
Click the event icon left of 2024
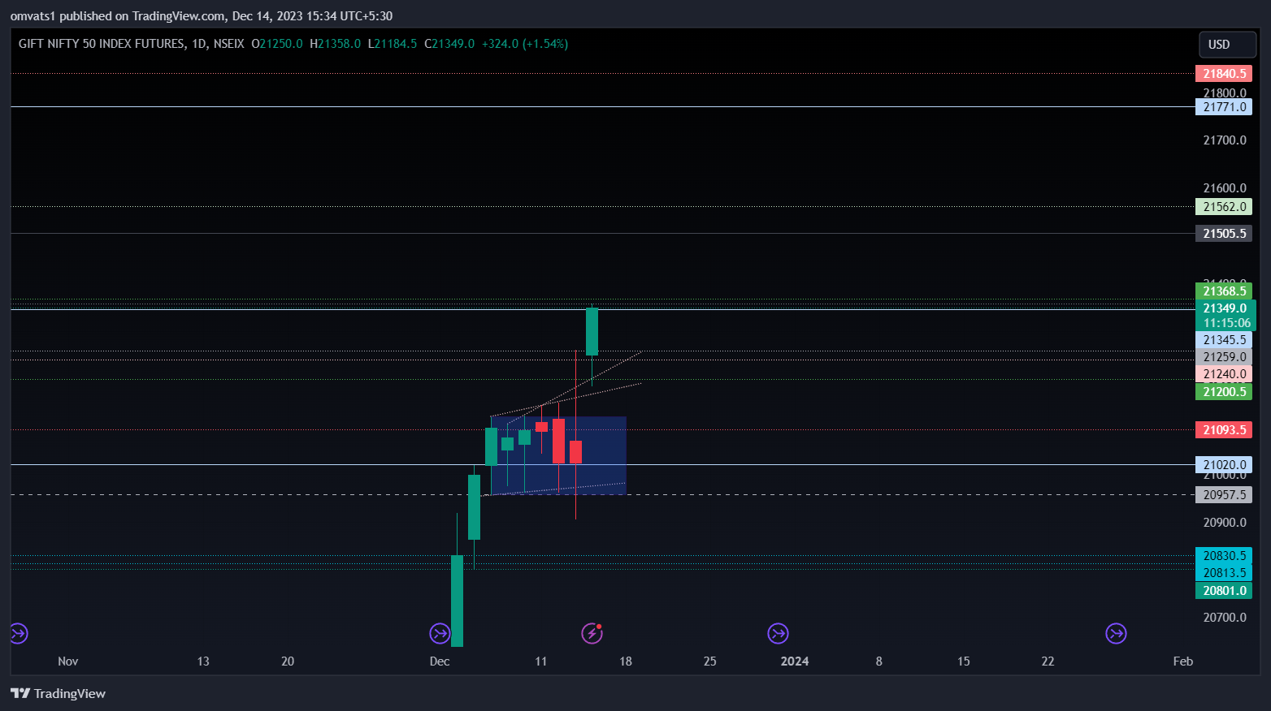coord(778,633)
